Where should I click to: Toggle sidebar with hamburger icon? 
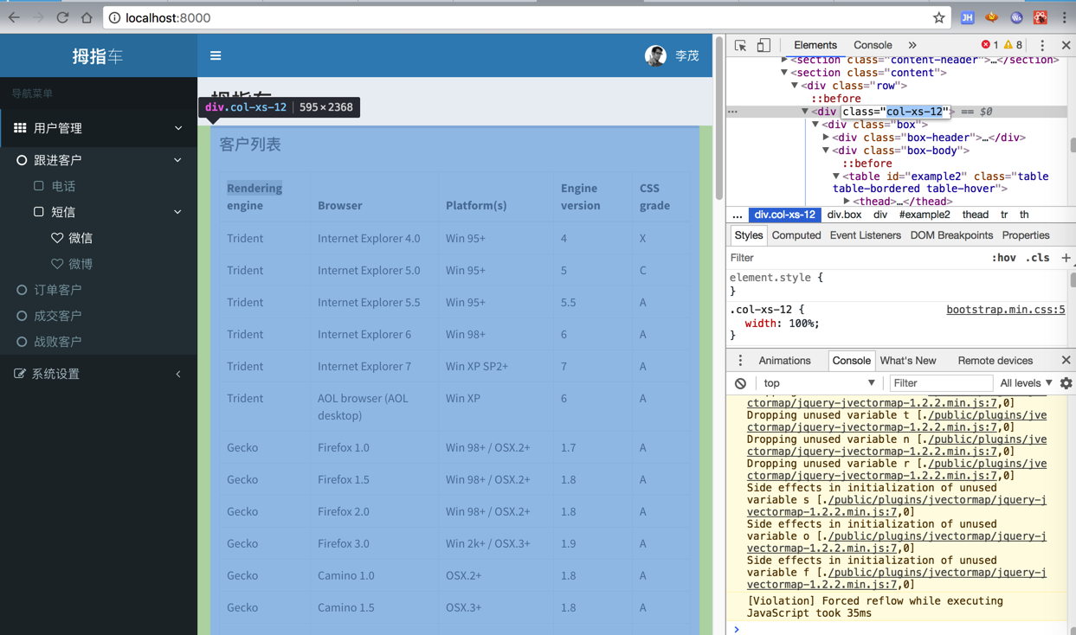[216, 55]
